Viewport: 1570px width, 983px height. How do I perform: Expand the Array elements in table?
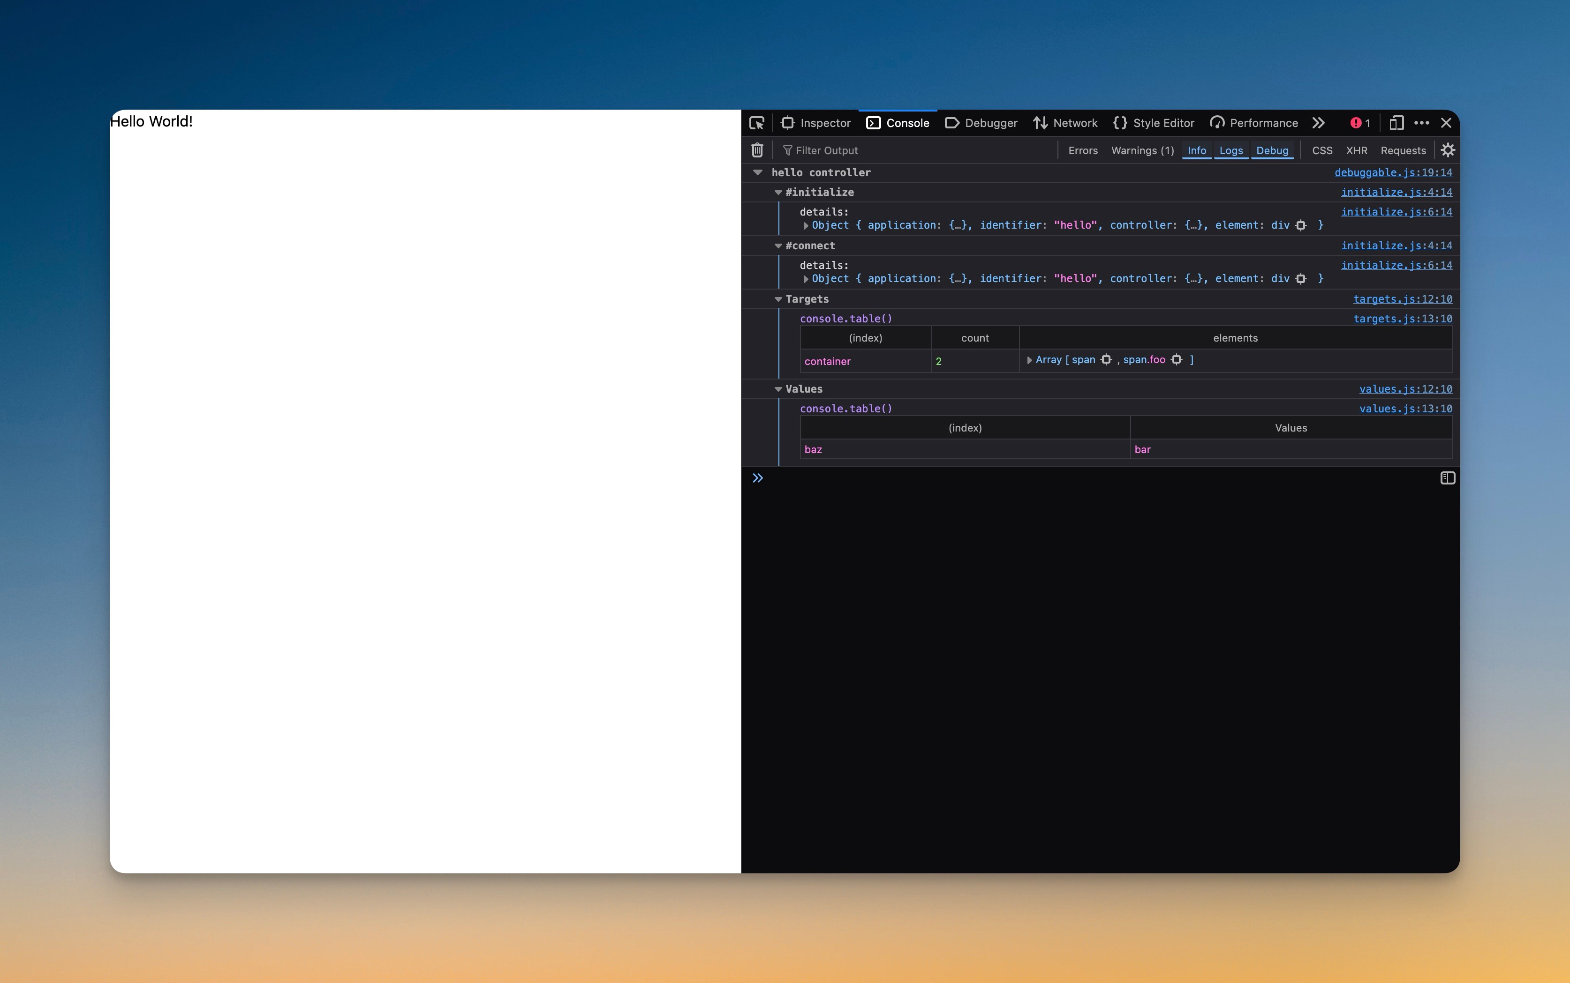pos(1029,360)
